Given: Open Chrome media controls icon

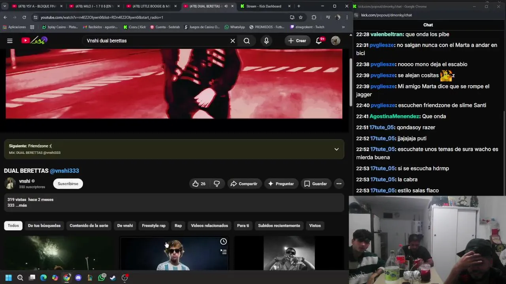Looking at the screenshot, I should (328, 17).
